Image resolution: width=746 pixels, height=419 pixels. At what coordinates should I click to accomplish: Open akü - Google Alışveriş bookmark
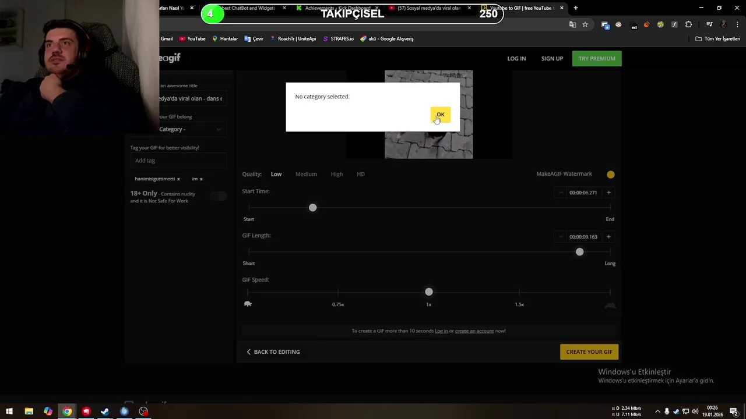(387, 38)
